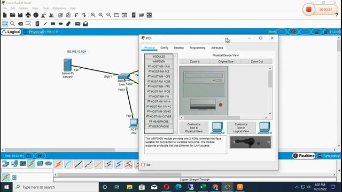
Task: Check the Top checkbox in PC0 window
Action: coord(143,165)
